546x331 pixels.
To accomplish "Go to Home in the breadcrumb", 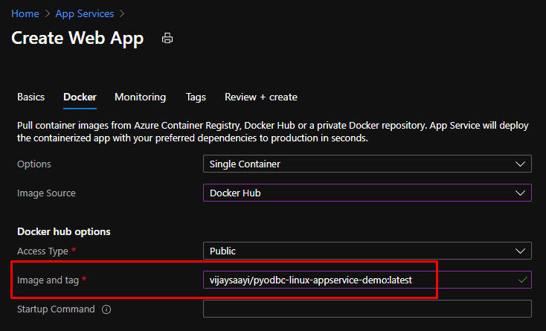I will tap(25, 13).
